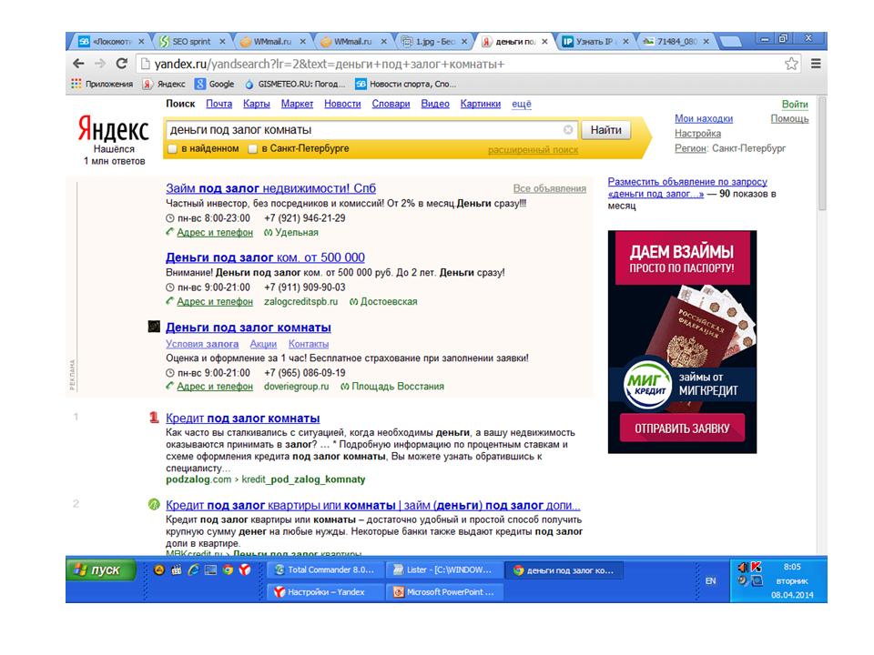
Task: Click the favicon beside Деньги под залог комнаты ad
Action: click(154, 327)
